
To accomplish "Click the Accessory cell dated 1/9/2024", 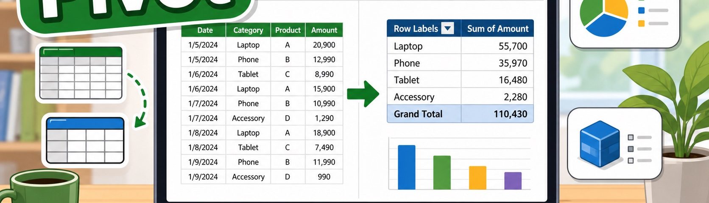I will 248,177.
